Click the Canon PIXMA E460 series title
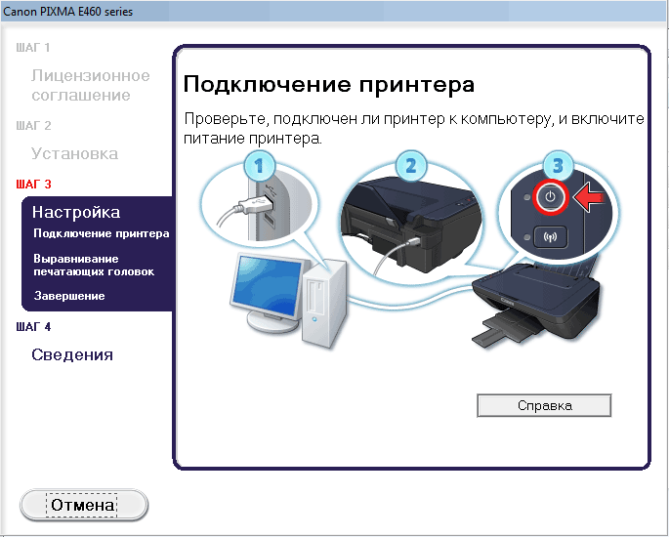Screen dimensions: 669x537 point(67,12)
